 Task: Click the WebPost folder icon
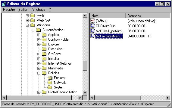33,20
